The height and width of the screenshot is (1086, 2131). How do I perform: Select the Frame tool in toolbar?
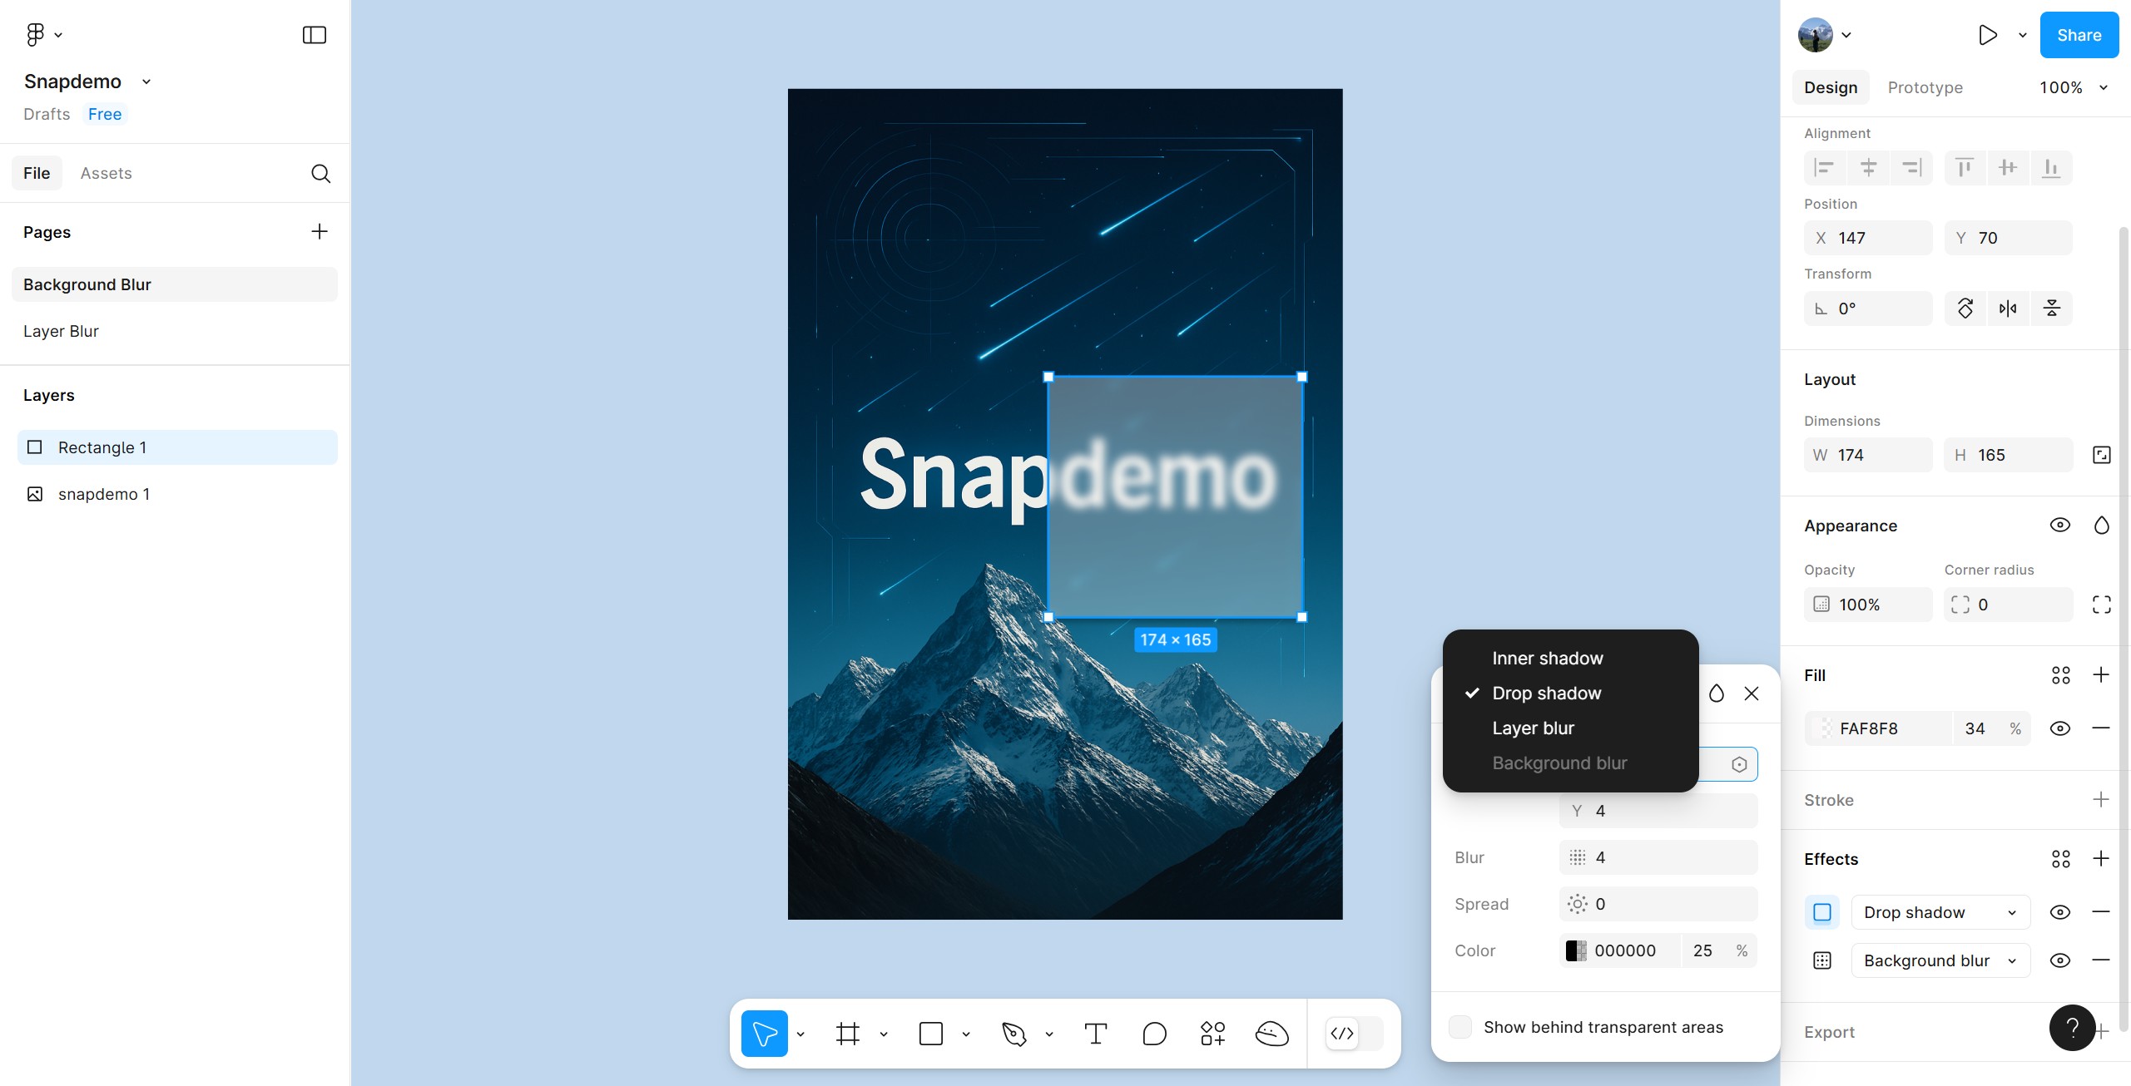(x=847, y=1034)
